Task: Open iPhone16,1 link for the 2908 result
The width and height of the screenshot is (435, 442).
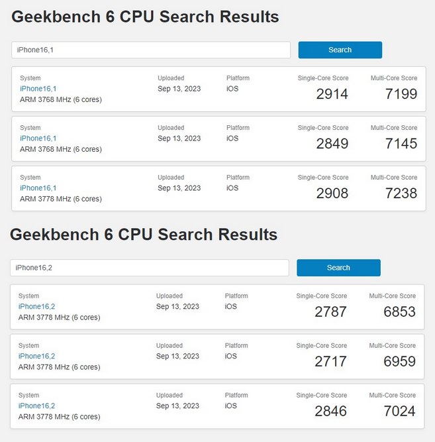Action: 38,188
